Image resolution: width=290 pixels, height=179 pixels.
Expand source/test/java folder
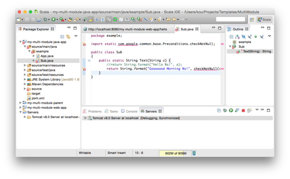click(x=25, y=70)
